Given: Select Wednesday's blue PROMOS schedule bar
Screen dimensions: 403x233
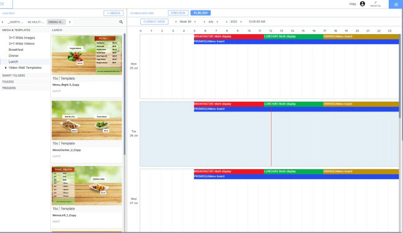Looking at the screenshot, I should tap(296, 177).
